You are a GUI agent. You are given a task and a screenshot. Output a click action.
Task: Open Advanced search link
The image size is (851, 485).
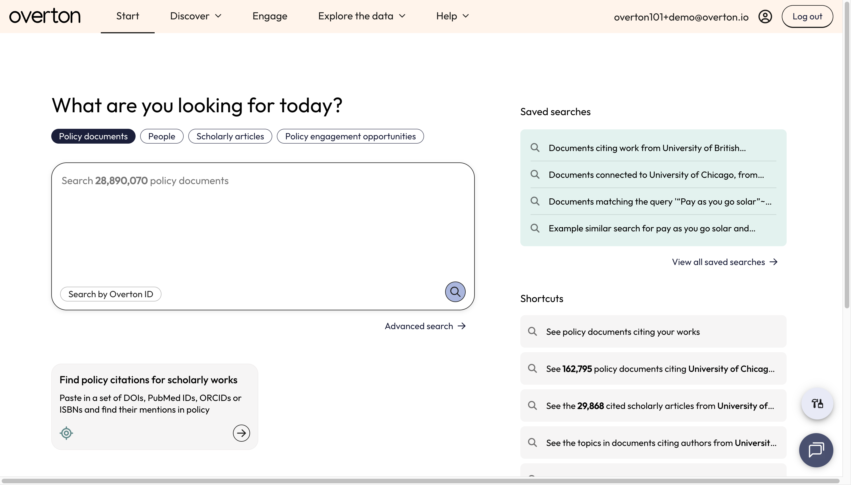point(425,326)
